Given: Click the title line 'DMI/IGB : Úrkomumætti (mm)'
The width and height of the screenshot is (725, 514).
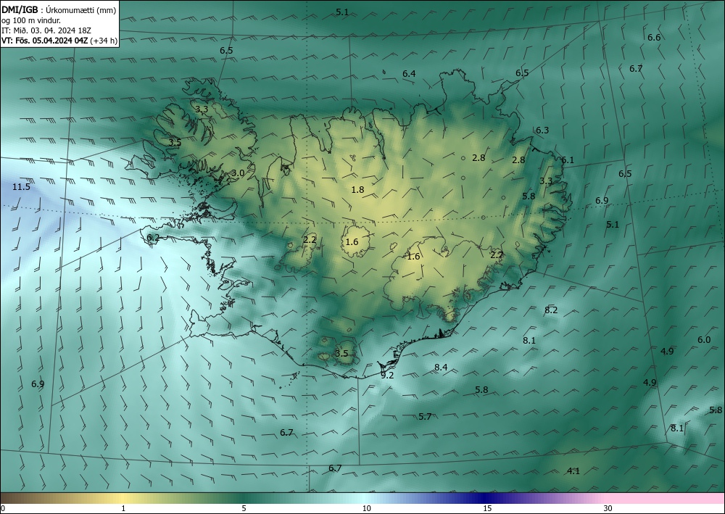Looking at the screenshot, I should [x=59, y=9].
